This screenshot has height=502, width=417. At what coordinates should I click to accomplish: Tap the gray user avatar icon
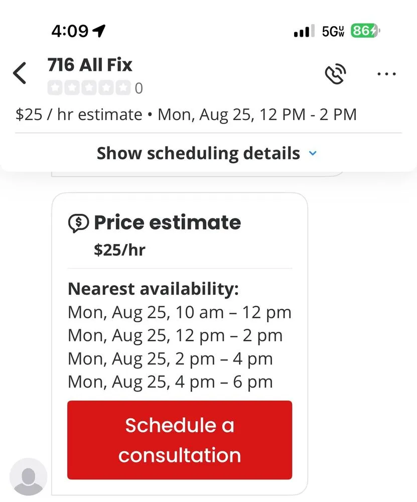29,477
